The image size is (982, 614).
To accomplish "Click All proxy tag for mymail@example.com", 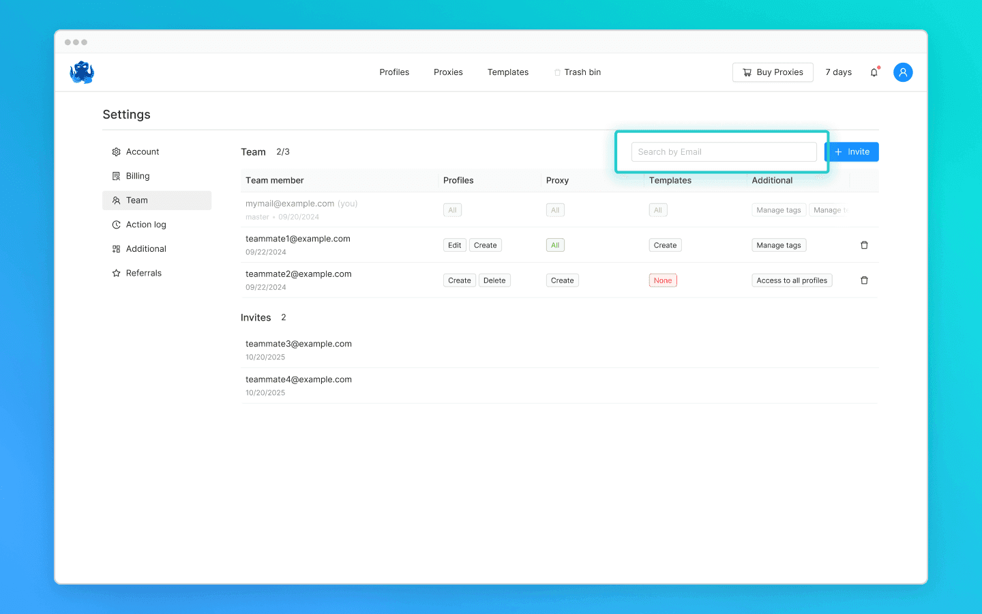I will [x=555, y=210].
